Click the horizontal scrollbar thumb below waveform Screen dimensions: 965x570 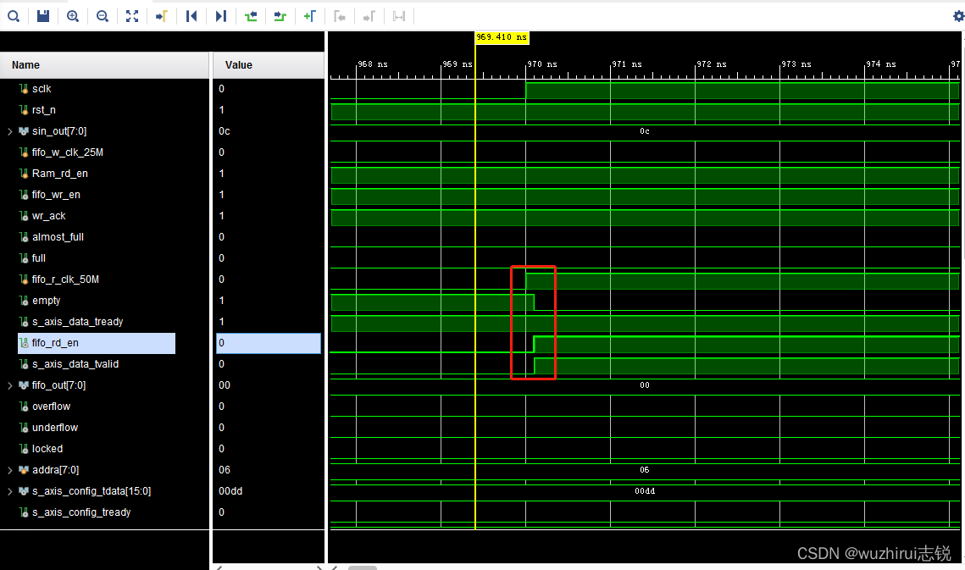click(x=363, y=567)
